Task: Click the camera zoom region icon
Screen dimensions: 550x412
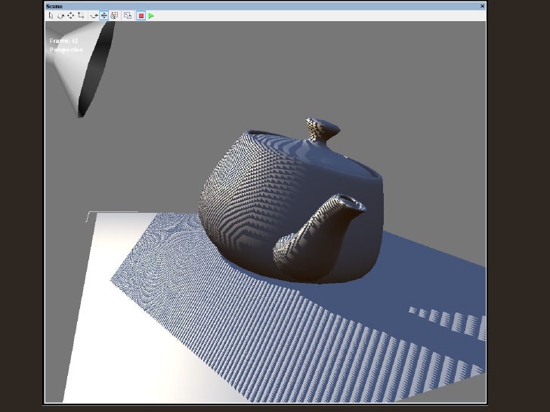Action: 114,15
